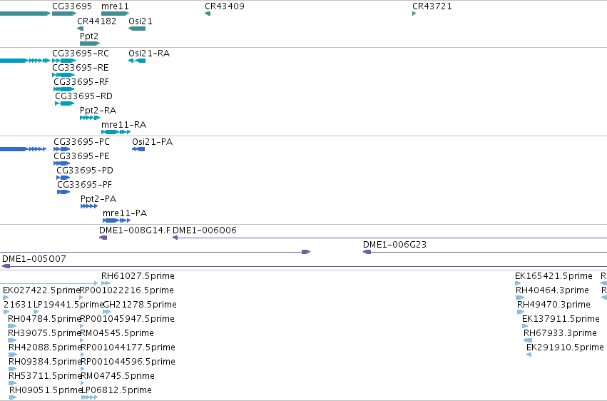This screenshot has width=607, height=401.
Task: Click the RH09051.5prime EST feature
Action: click(13, 397)
